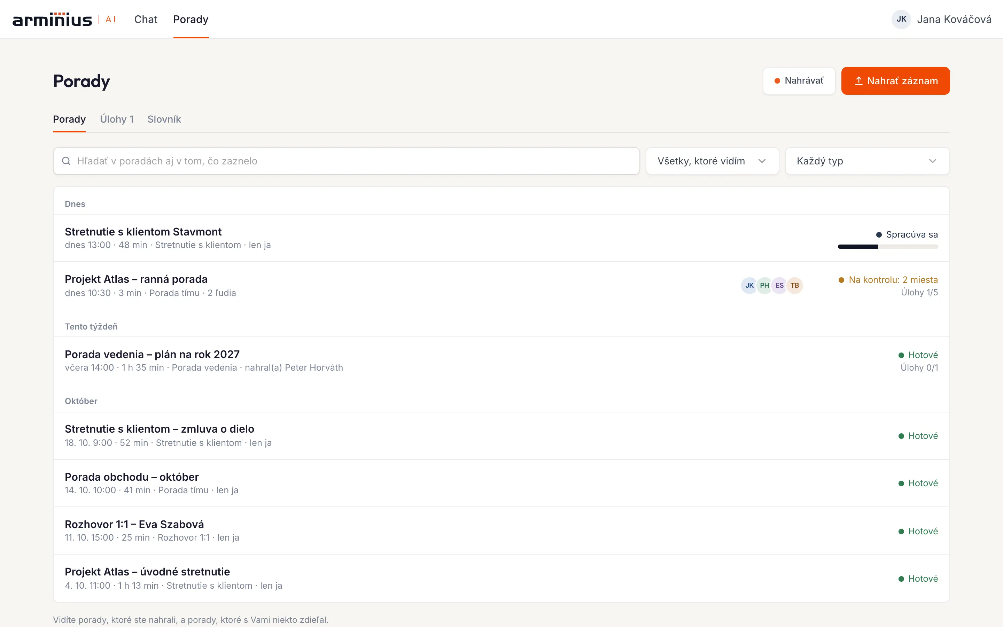Click the JK user avatar in header
The width and height of the screenshot is (1003, 627).
(x=901, y=20)
